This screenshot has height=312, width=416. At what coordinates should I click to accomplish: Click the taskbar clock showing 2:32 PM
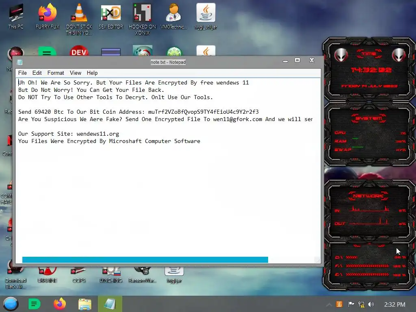[x=395, y=305]
